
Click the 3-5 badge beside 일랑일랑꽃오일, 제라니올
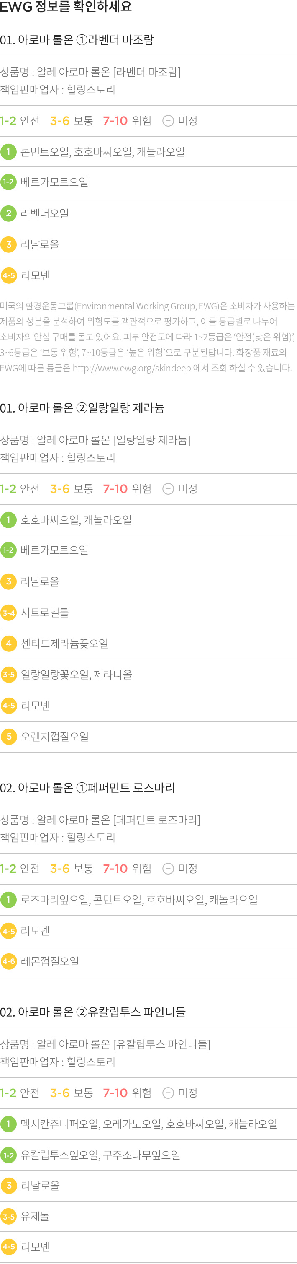[x=8, y=675]
